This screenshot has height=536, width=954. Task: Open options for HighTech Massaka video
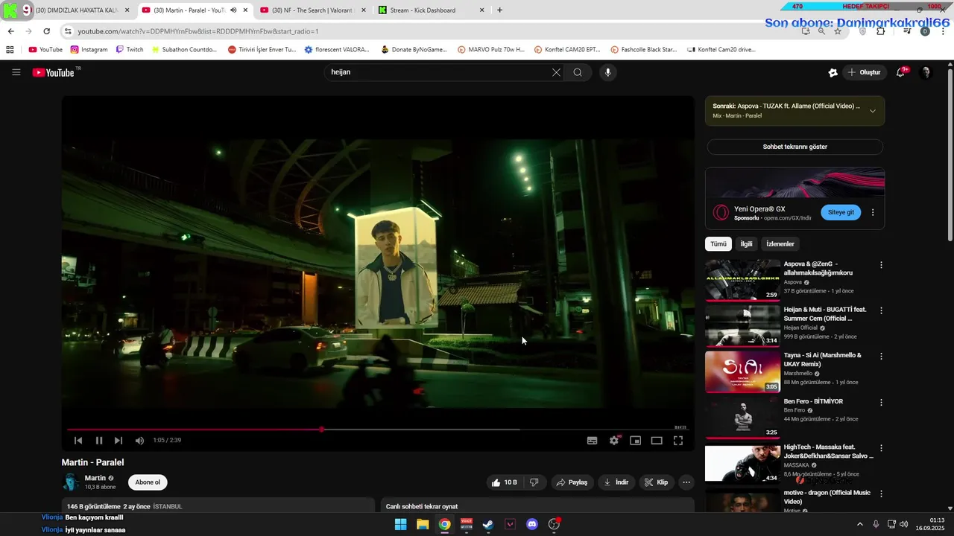coord(881,448)
